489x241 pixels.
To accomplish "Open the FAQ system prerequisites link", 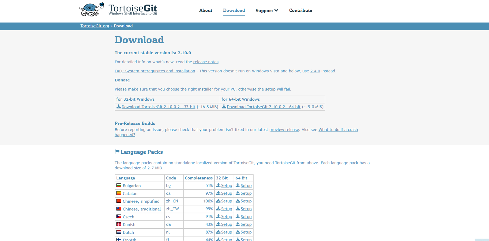I will (155, 71).
